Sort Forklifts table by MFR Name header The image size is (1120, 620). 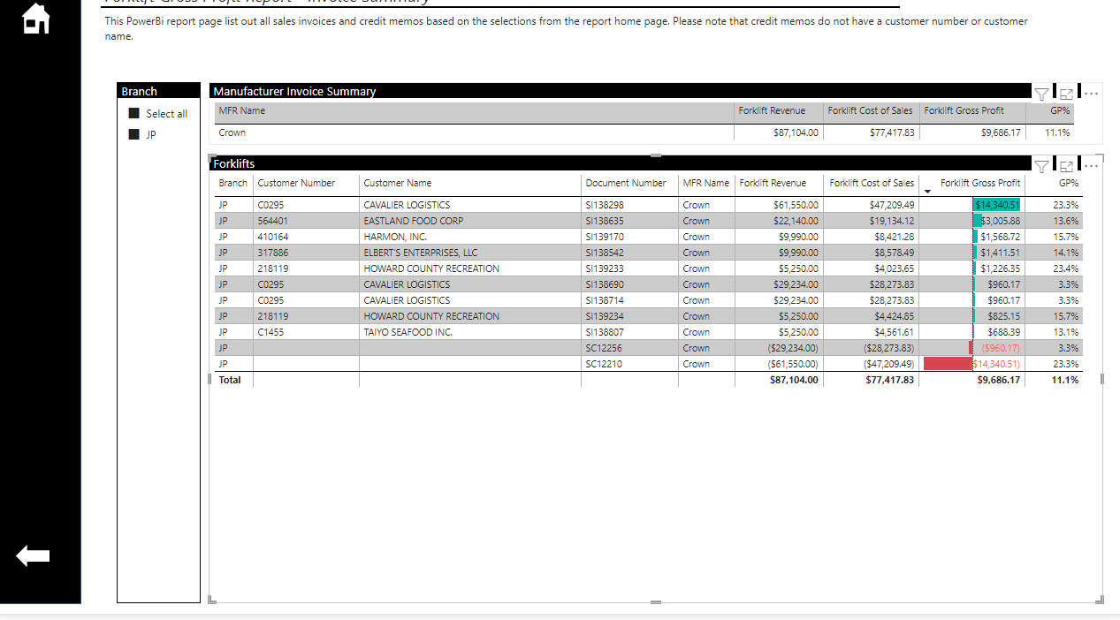(x=705, y=183)
